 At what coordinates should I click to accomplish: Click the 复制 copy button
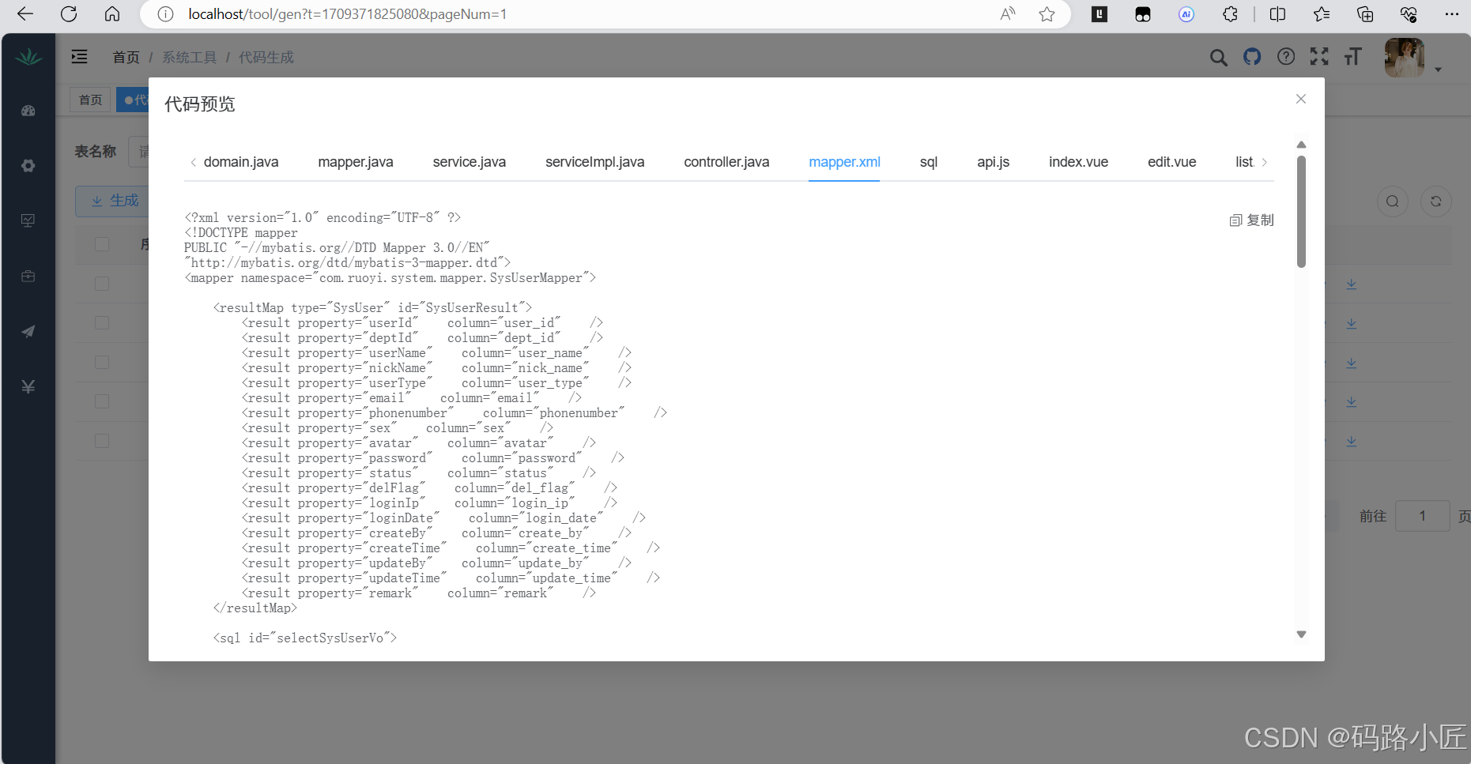tap(1251, 220)
